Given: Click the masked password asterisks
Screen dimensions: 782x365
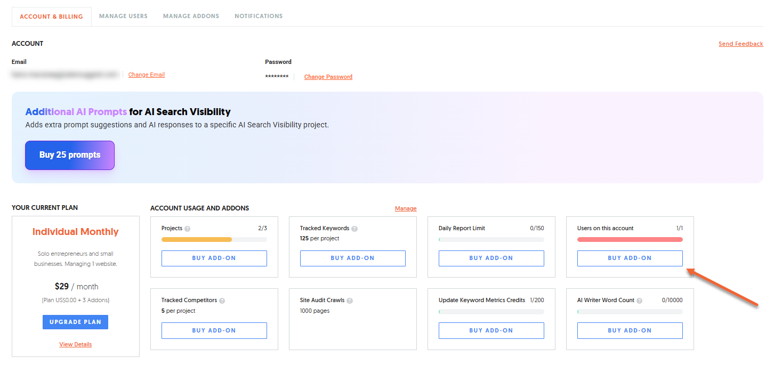Looking at the screenshot, I should tap(277, 77).
